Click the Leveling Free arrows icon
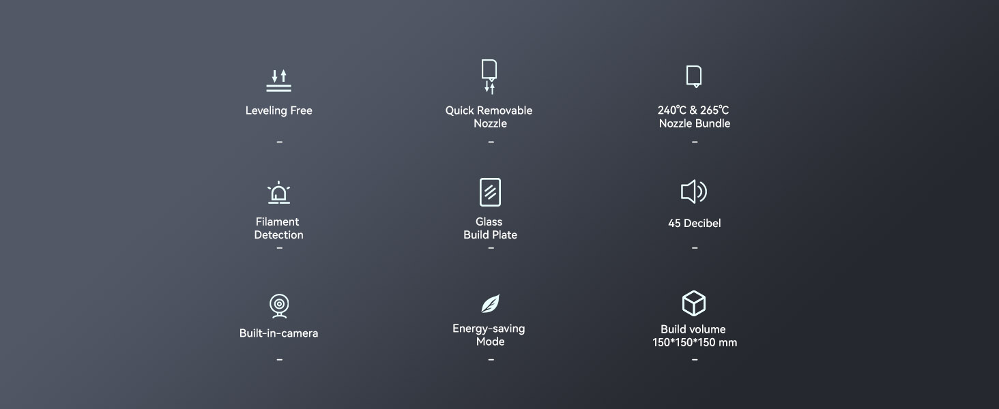999x409 pixels. pos(278,80)
